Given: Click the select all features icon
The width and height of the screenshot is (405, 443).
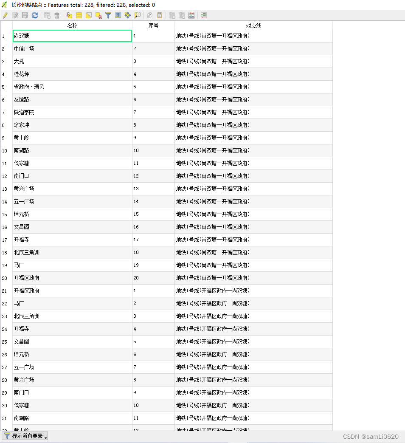Looking at the screenshot, I should [x=79, y=16].
